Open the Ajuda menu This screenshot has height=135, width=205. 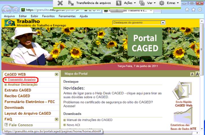point(84,16)
